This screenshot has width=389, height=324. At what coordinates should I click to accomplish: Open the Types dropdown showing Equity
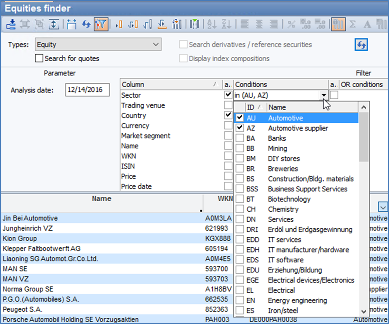(x=98, y=45)
